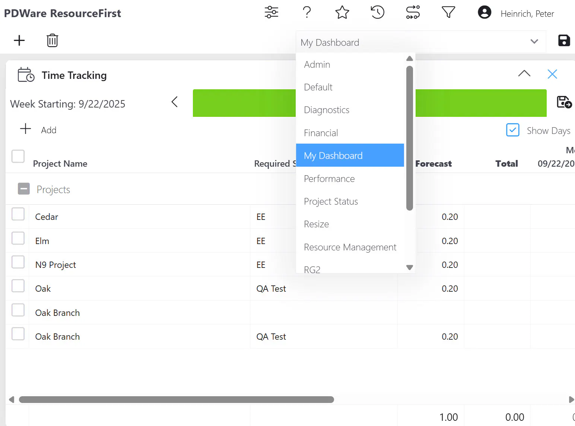The image size is (575, 426).
Task: Click the plus icon beside Add
Action: [x=25, y=129]
